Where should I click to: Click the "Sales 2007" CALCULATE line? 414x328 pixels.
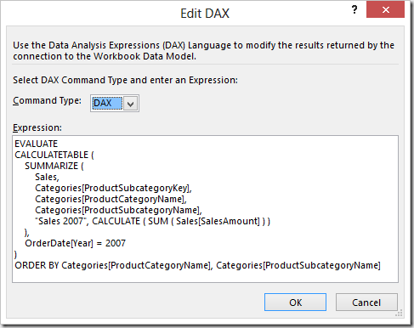(153, 221)
